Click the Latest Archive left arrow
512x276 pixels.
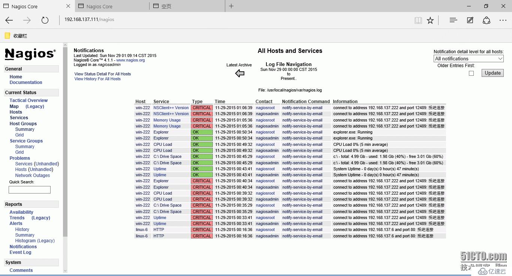pyautogui.click(x=240, y=73)
